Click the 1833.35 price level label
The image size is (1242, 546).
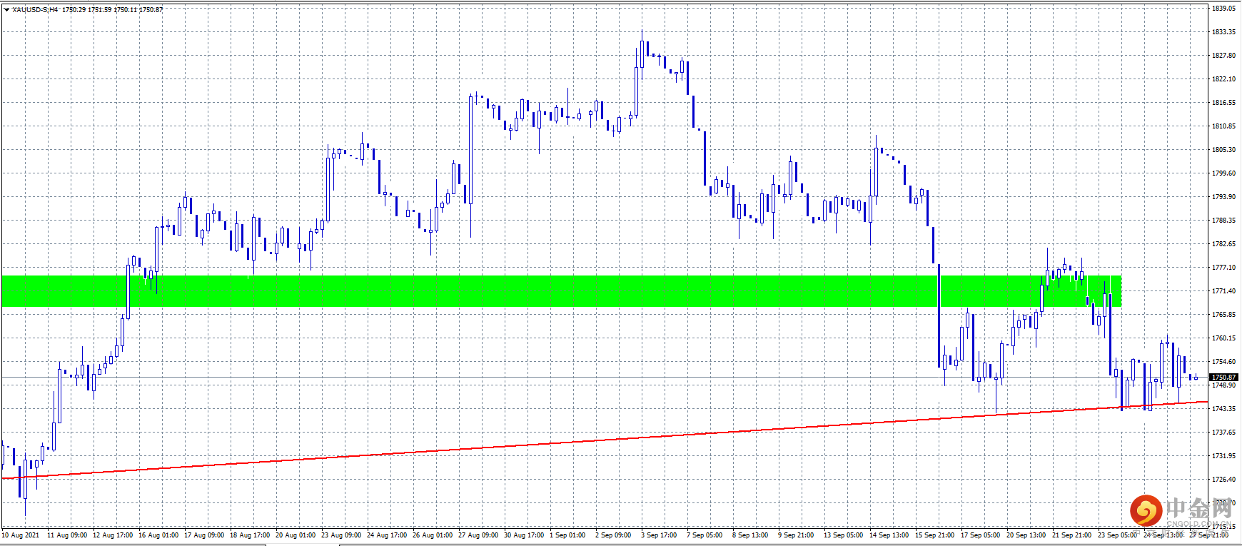pyautogui.click(x=1223, y=32)
